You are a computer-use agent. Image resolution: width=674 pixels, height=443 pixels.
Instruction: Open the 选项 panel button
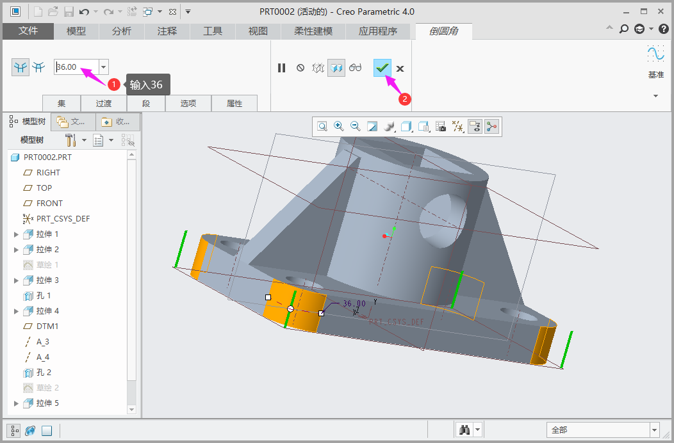click(188, 103)
